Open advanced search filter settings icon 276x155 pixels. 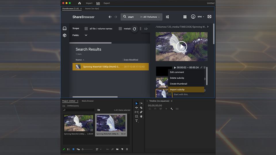click(x=167, y=17)
